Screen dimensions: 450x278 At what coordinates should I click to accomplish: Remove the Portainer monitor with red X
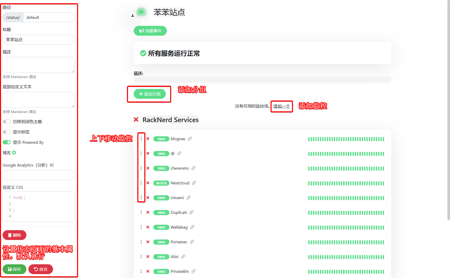click(148, 242)
